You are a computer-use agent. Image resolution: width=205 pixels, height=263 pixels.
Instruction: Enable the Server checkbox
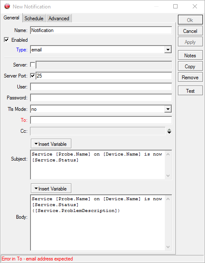pyautogui.click(x=33, y=65)
